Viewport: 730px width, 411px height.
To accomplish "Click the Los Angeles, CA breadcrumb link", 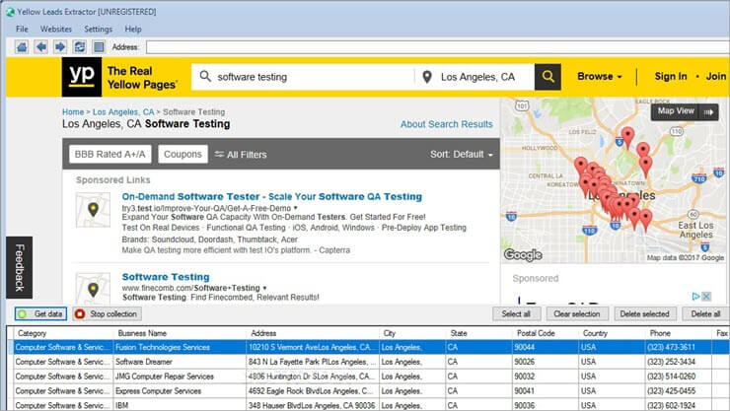I will [x=123, y=112].
